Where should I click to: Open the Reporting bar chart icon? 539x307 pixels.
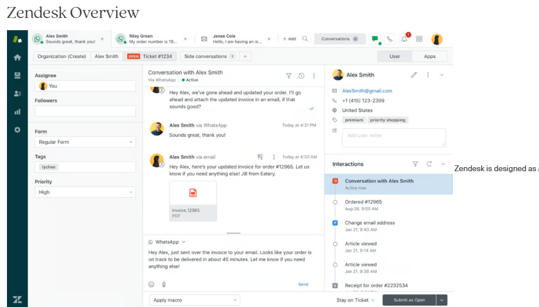pos(17,111)
